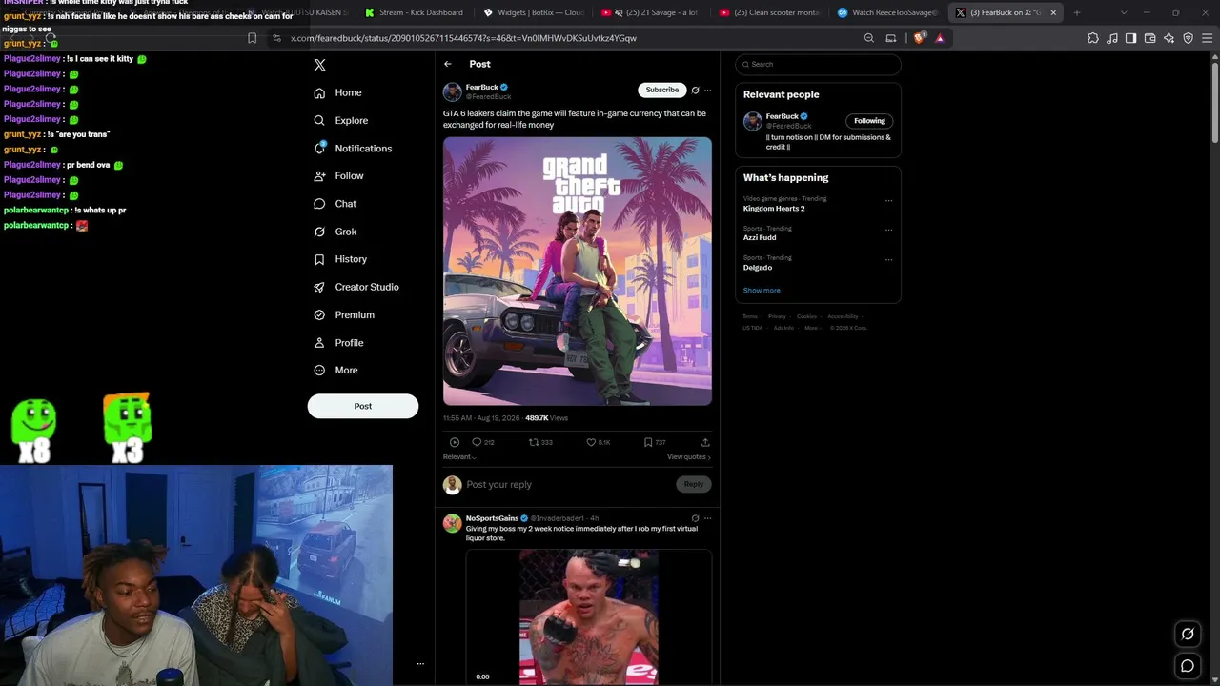Screen dimensions: 1220x686
Task: Open the Azzi Fudd trending topic
Action: [760, 238]
